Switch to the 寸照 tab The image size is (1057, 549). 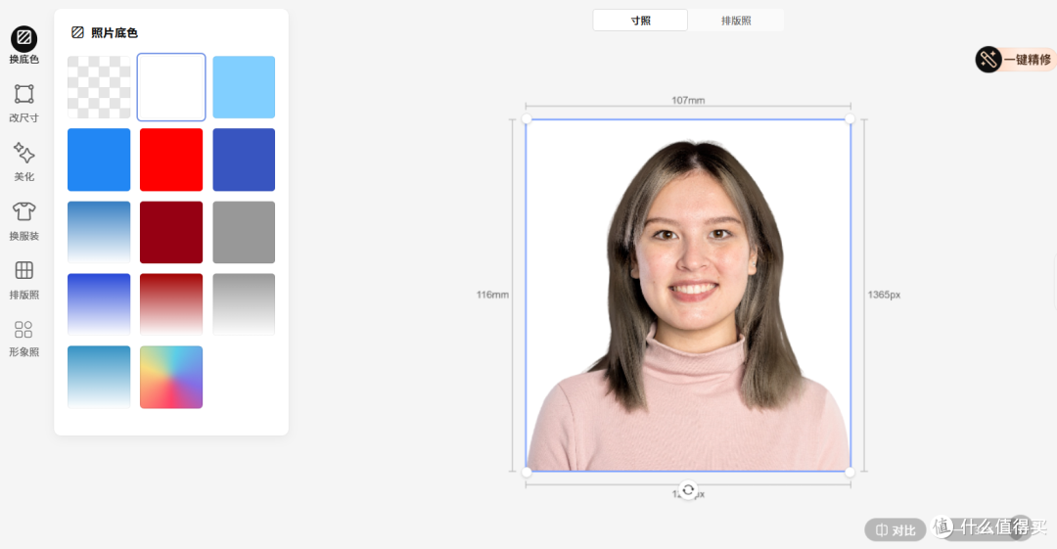pos(640,21)
